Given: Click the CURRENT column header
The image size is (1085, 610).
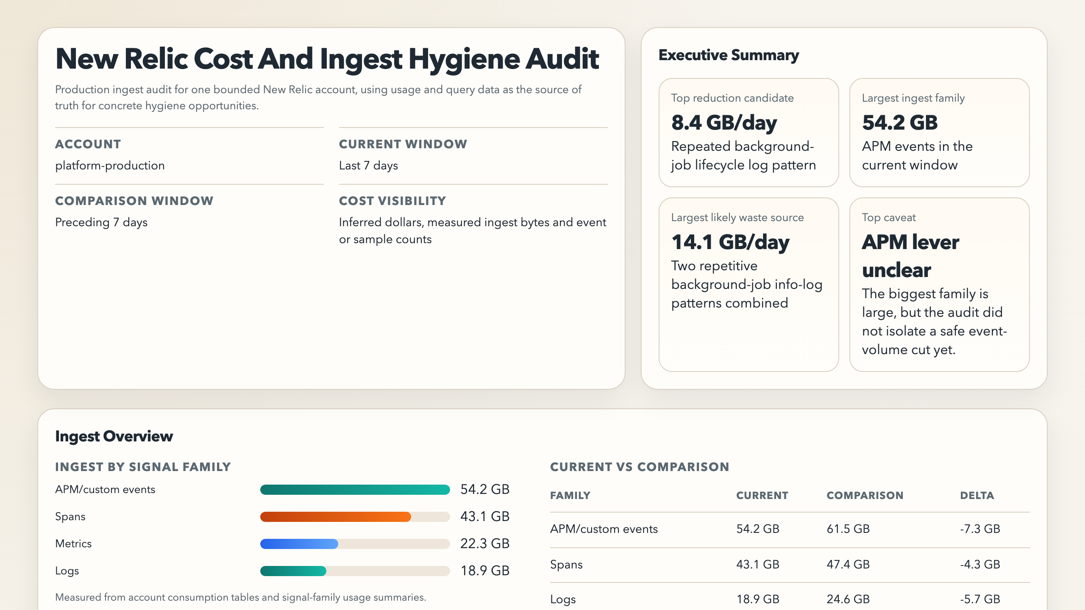Looking at the screenshot, I should 762,496.
